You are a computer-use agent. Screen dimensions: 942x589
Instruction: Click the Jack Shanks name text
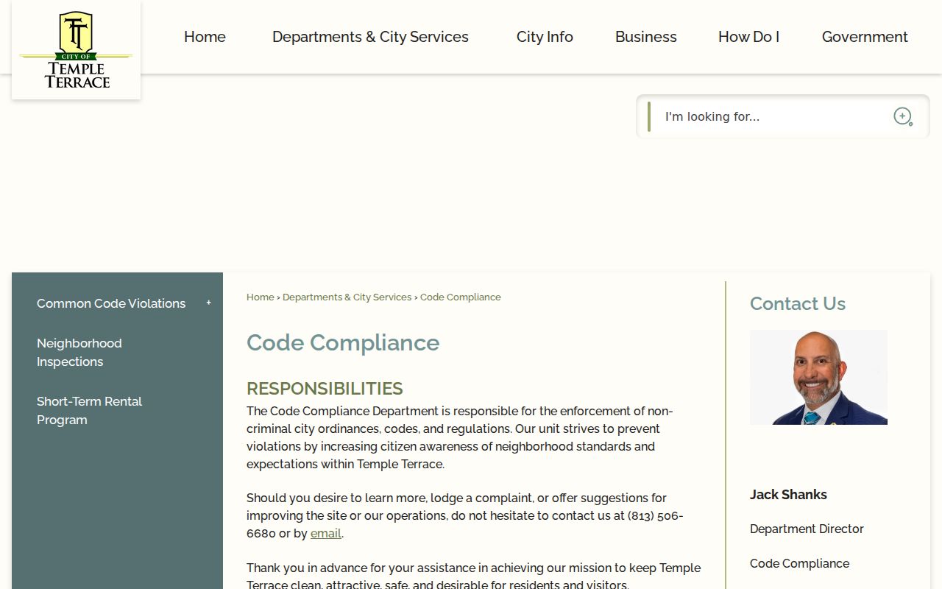click(788, 494)
